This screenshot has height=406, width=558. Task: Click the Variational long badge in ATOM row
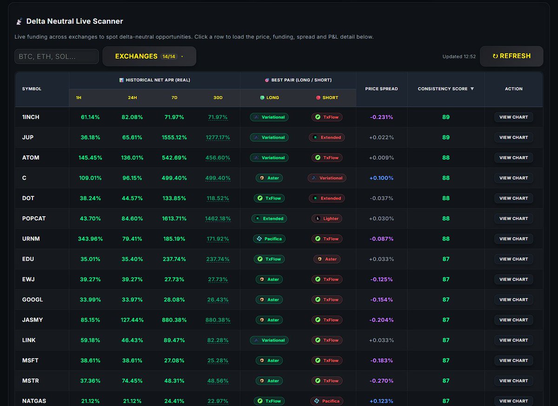point(269,158)
